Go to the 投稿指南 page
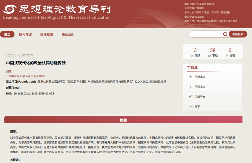The width and height of the screenshot is (252, 163). tap(46, 34)
